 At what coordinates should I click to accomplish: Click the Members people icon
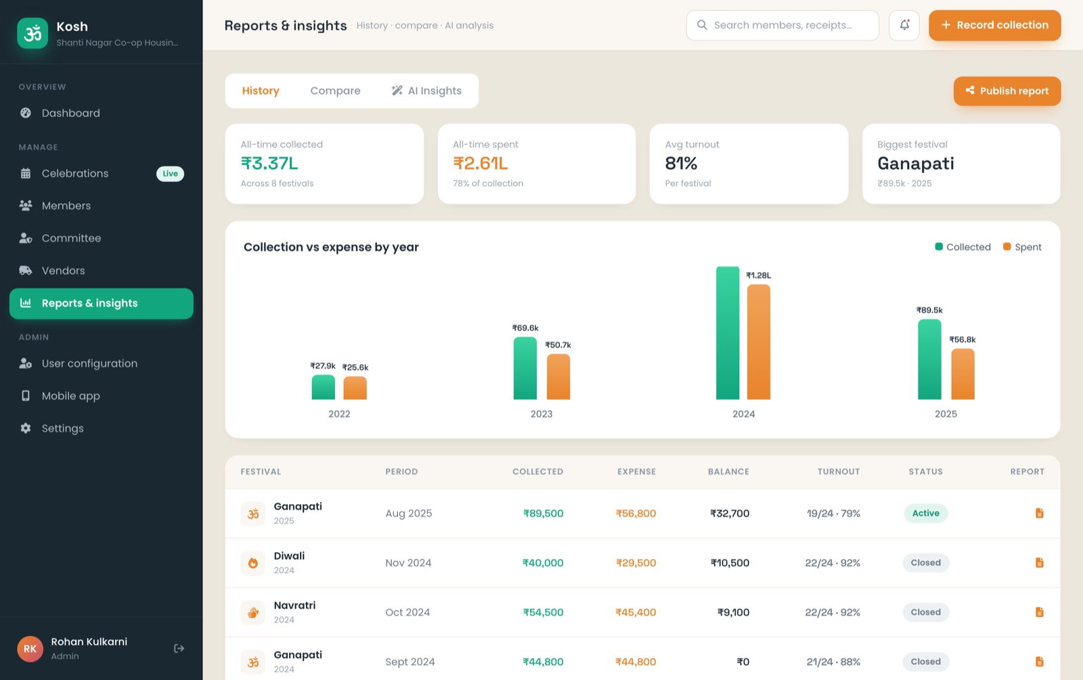point(26,206)
